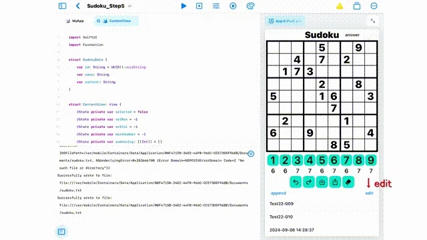Click the 'var name: String' code line
This screenshot has height=240, width=427.
point(93,75)
